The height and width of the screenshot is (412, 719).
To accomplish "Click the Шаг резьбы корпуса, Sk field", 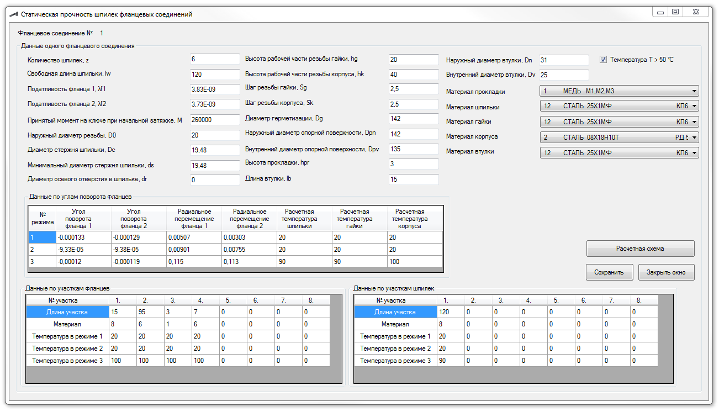I will tap(414, 104).
